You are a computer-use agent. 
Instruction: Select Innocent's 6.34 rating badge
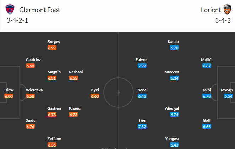(x=174, y=78)
